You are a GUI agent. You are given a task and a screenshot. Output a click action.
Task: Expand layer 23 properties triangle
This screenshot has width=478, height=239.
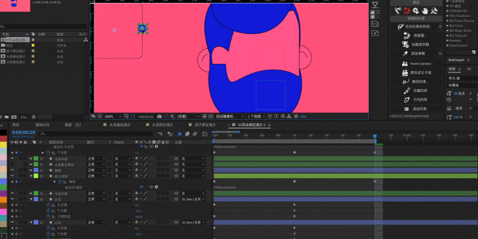31,193
